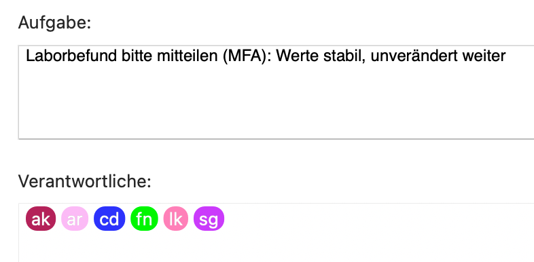Viewport: 534px width, 262px height.
Task: Select the blue "cd" responsible badge
Action: [x=109, y=219]
